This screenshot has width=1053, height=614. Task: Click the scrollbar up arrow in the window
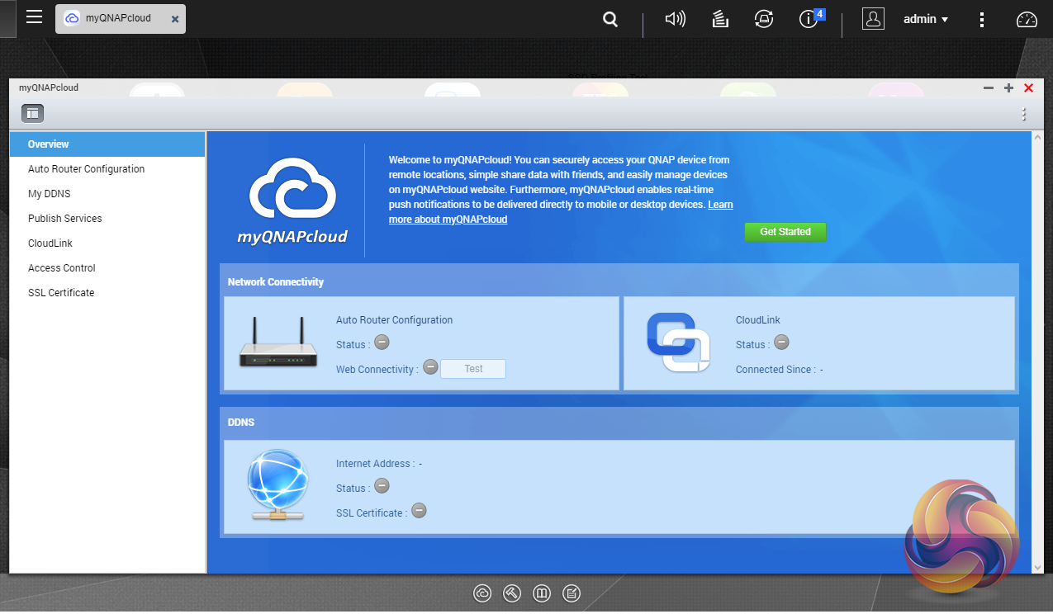pos(1037,138)
